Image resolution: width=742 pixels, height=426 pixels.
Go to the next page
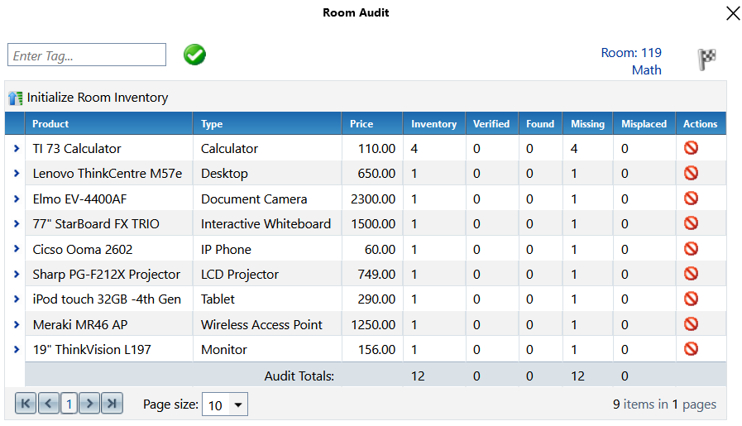tap(89, 404)
